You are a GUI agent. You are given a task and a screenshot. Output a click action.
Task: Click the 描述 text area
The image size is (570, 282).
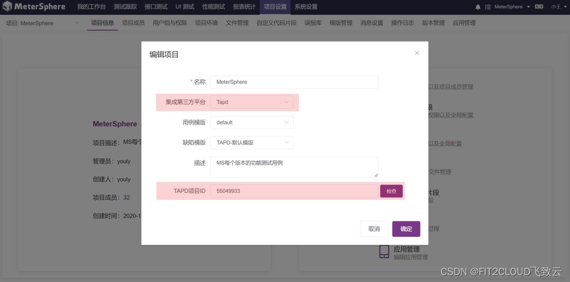[x=294, y=167]
